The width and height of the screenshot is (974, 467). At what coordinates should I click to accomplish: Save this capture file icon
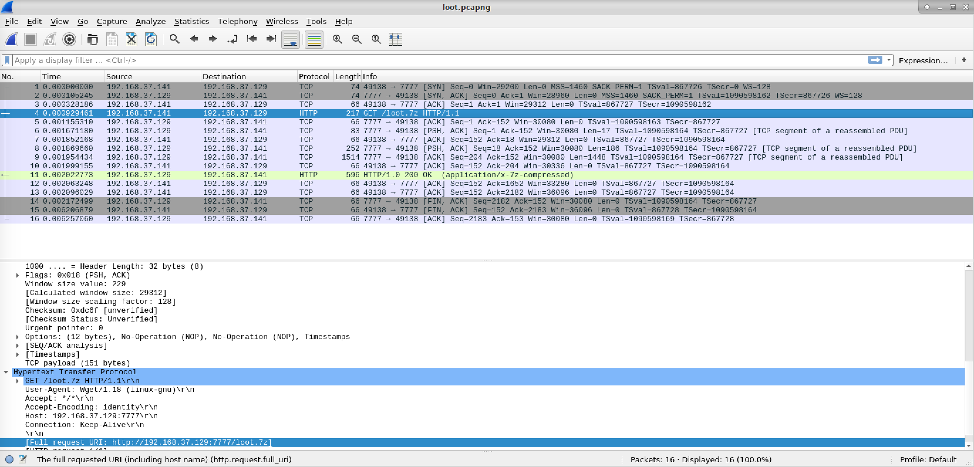coord(112,39)
